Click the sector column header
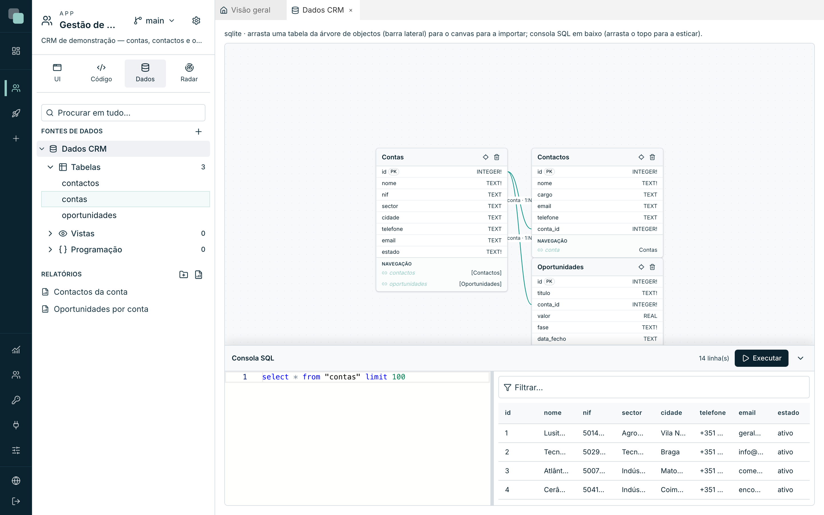 pyautogui.click(x=632, y=413)
